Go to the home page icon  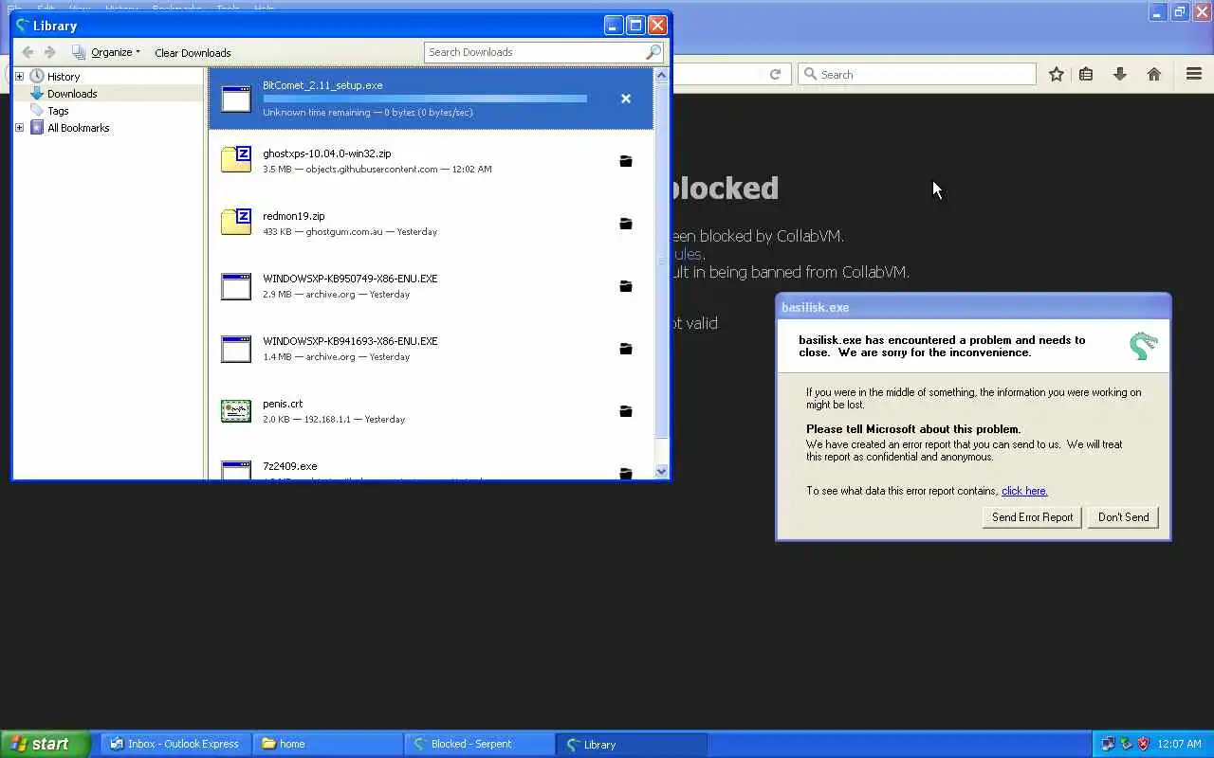point(1154,74)
